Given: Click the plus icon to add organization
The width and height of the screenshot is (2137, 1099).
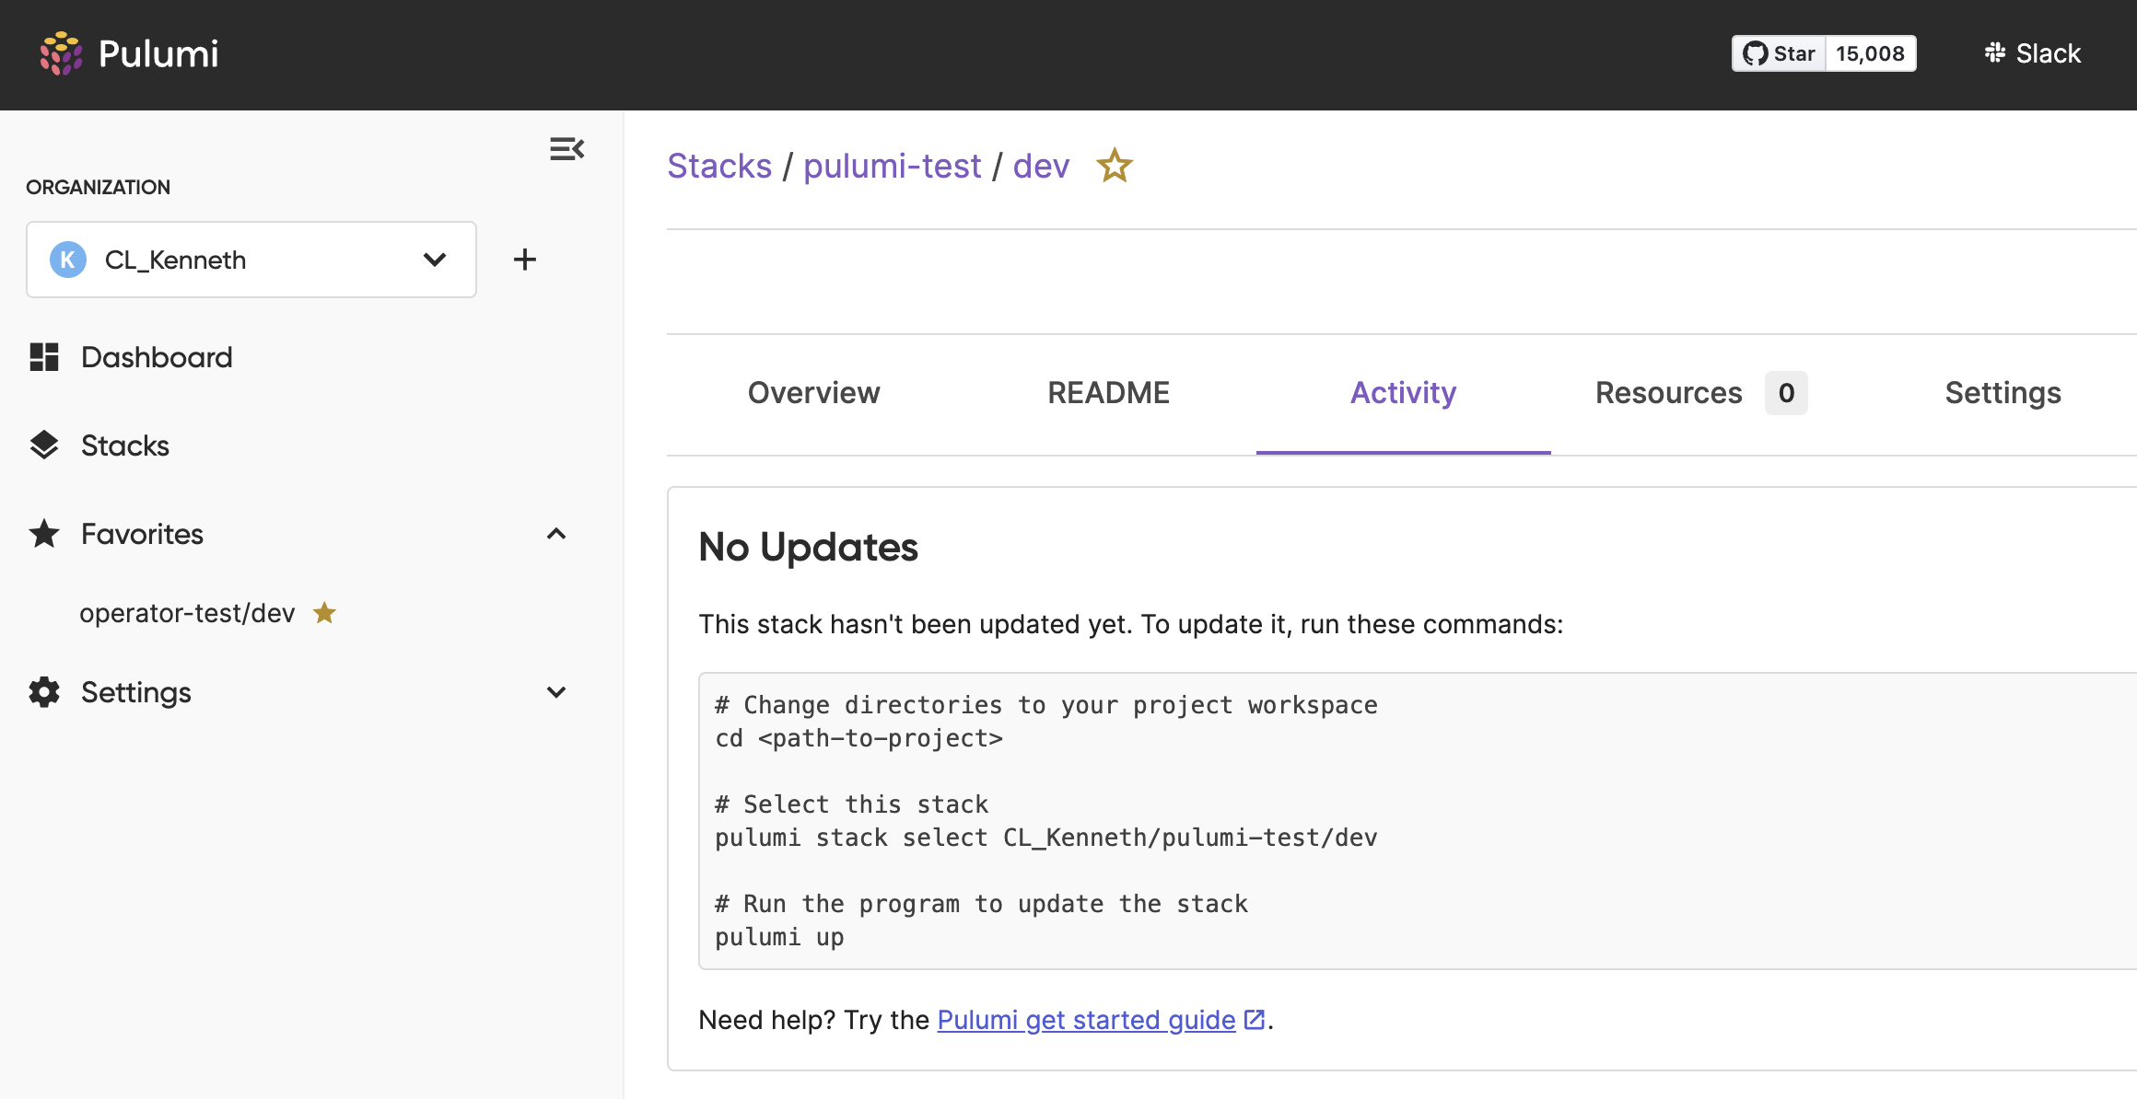Looking at the screenshot, I should [525, 260].
